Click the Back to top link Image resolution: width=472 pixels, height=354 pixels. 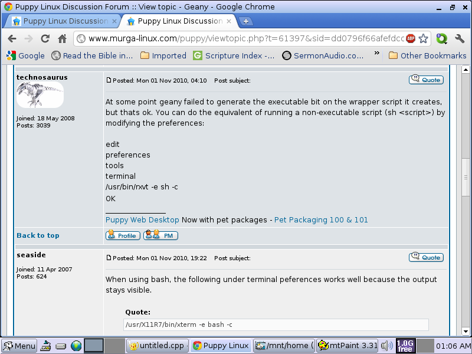click(x=38, y=235)
